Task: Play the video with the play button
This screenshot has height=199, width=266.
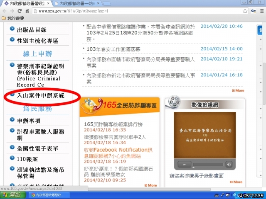Action: [x=185, y=164]
